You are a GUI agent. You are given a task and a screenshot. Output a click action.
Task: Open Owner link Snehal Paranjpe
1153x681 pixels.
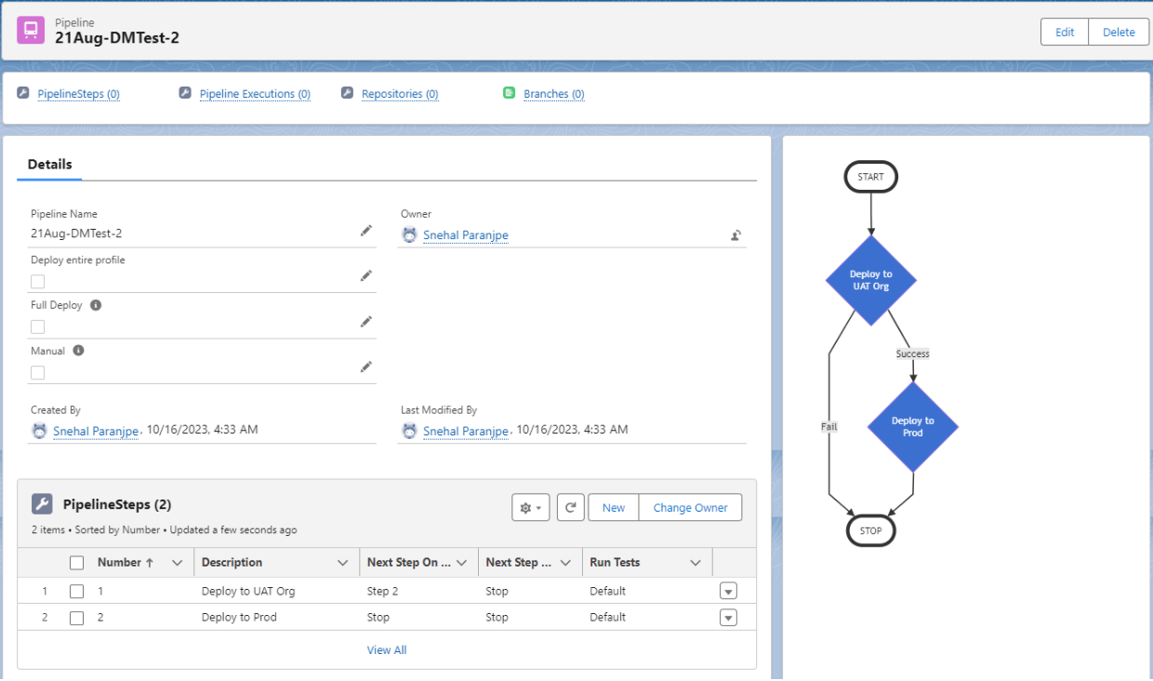[x=466, y=235]
